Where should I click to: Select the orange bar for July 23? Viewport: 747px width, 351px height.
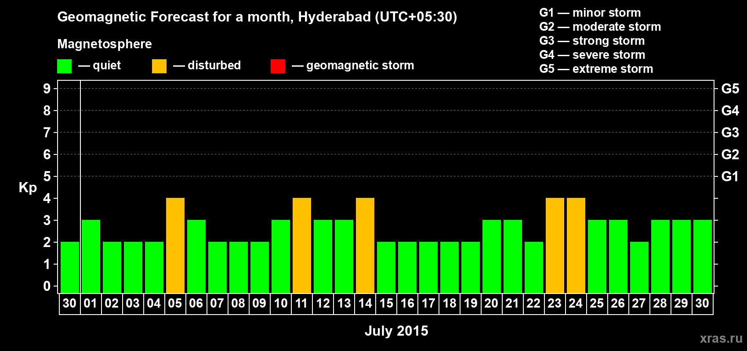(x=555, y=246)
